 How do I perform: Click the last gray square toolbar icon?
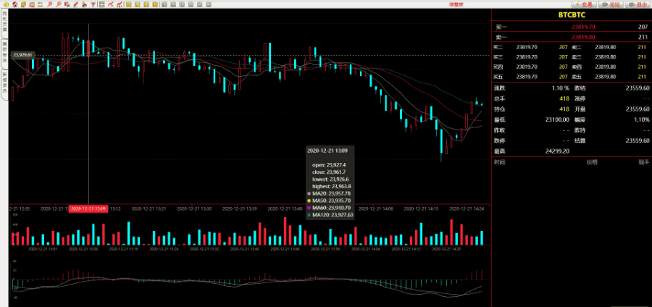tap(208, 4)
